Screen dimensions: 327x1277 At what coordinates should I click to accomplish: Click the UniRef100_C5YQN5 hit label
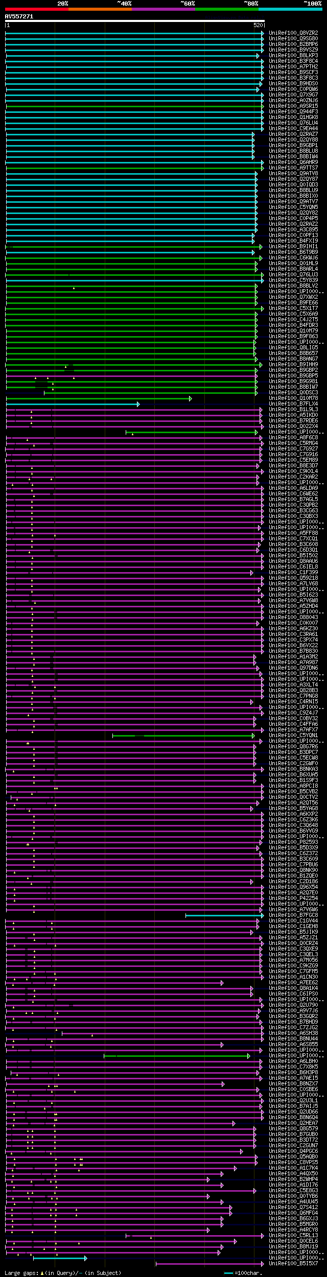click(293, 207)
